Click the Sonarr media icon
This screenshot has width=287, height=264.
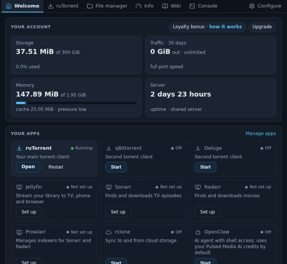[x=109, y=187]
